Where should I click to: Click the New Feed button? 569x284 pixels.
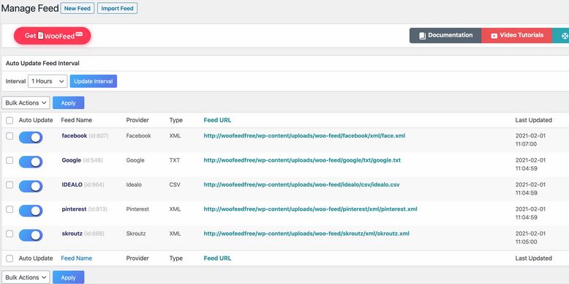78,8
